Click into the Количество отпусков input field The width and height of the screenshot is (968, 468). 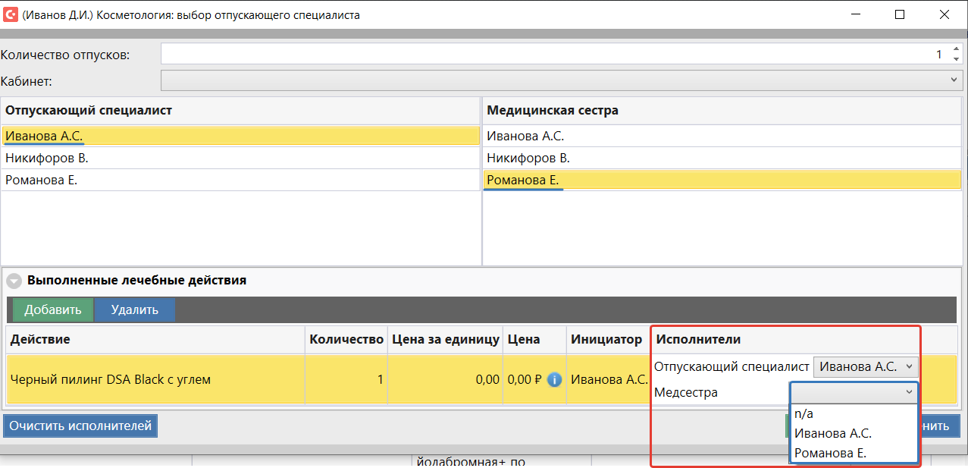[x=546, y=55]
